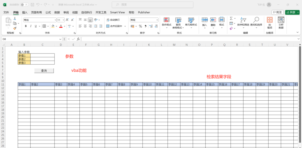Open font color dropdown arrow
This screenshot has width=302, height=148.
point(65,26)
